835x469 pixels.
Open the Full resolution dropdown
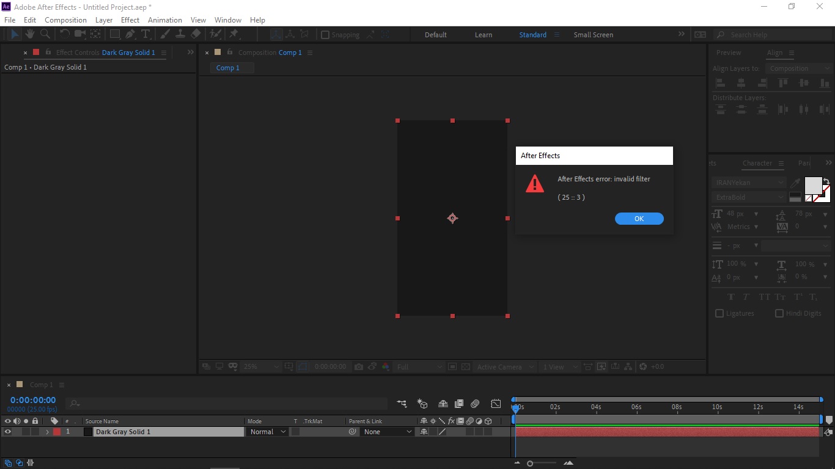[419, 367]
